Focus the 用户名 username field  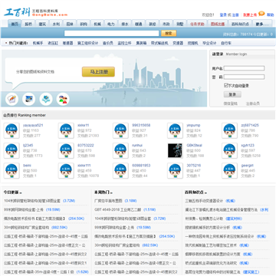244,68
